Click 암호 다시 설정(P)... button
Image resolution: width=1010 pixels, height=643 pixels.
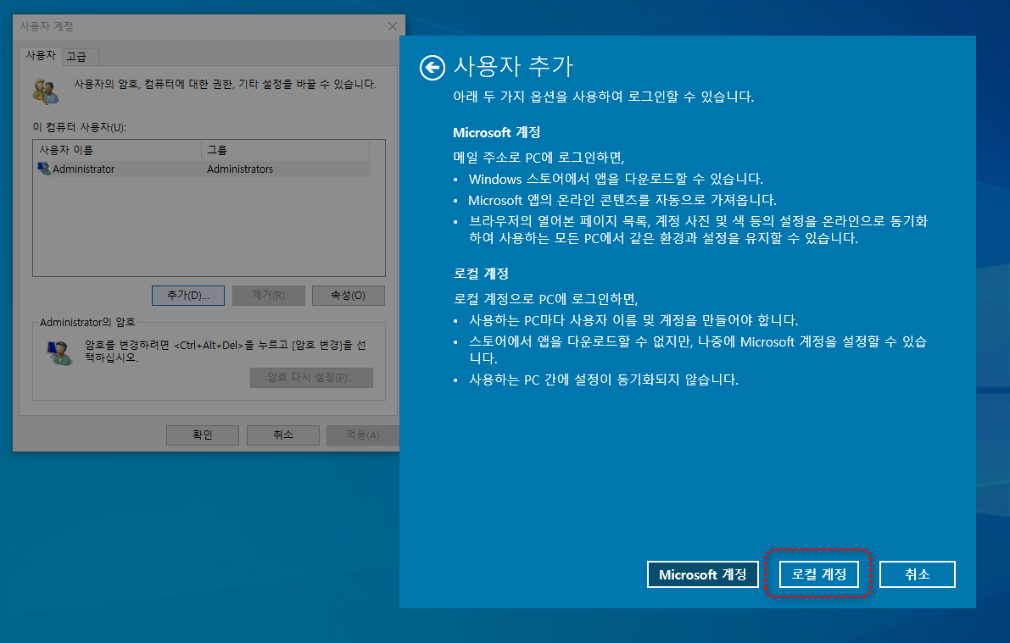tap(312, 377)
